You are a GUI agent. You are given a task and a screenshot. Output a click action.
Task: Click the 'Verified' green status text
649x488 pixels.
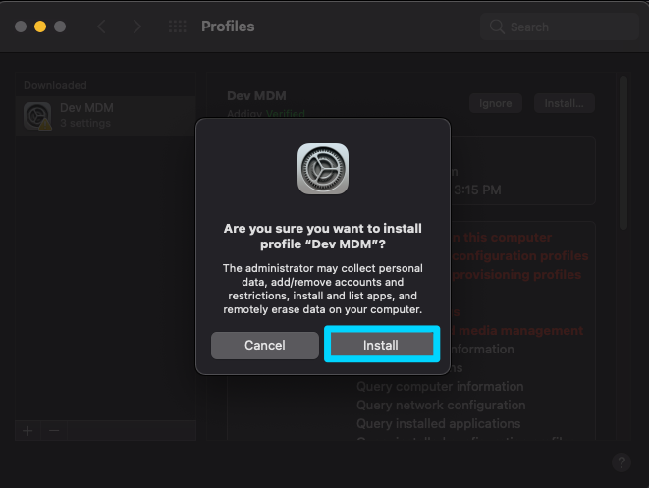(285, 114)
